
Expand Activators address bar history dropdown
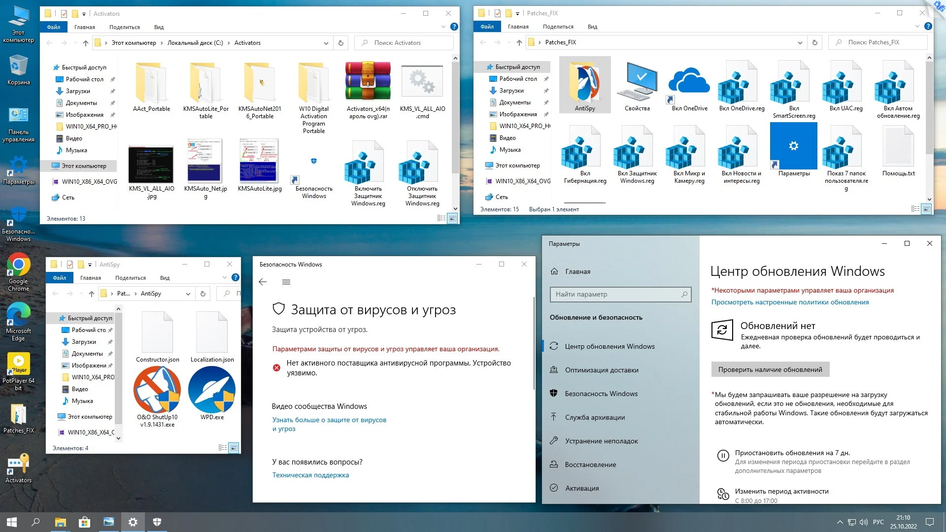click(326, 43)
